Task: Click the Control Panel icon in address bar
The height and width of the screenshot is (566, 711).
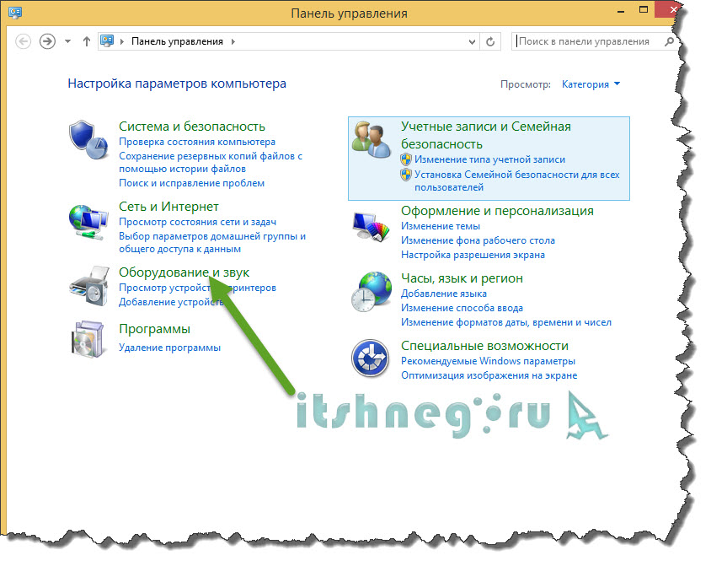Action: [107, 41]
